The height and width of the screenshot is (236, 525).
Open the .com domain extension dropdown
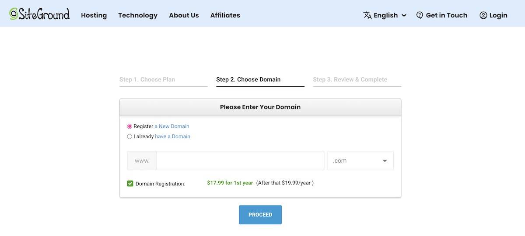coord(360,161)
